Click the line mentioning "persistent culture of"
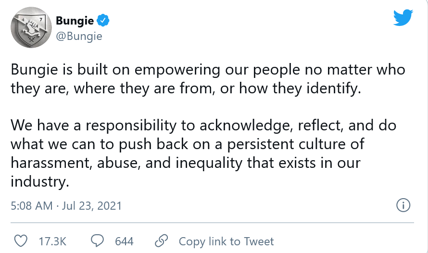428x253 pixels. (x=187, y=144)
